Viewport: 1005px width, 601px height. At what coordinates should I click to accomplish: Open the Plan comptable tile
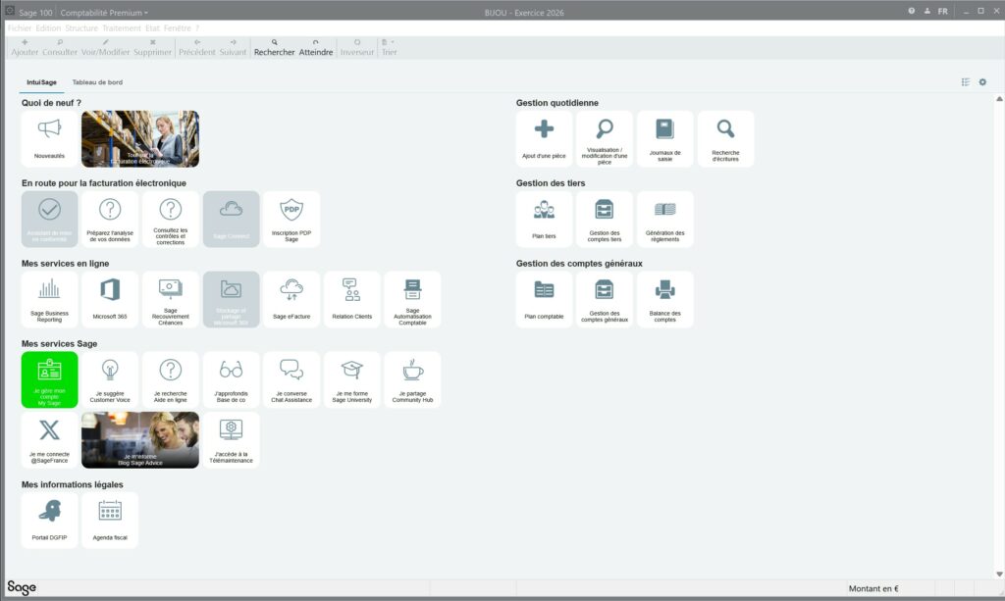click(x=544, y=300)
